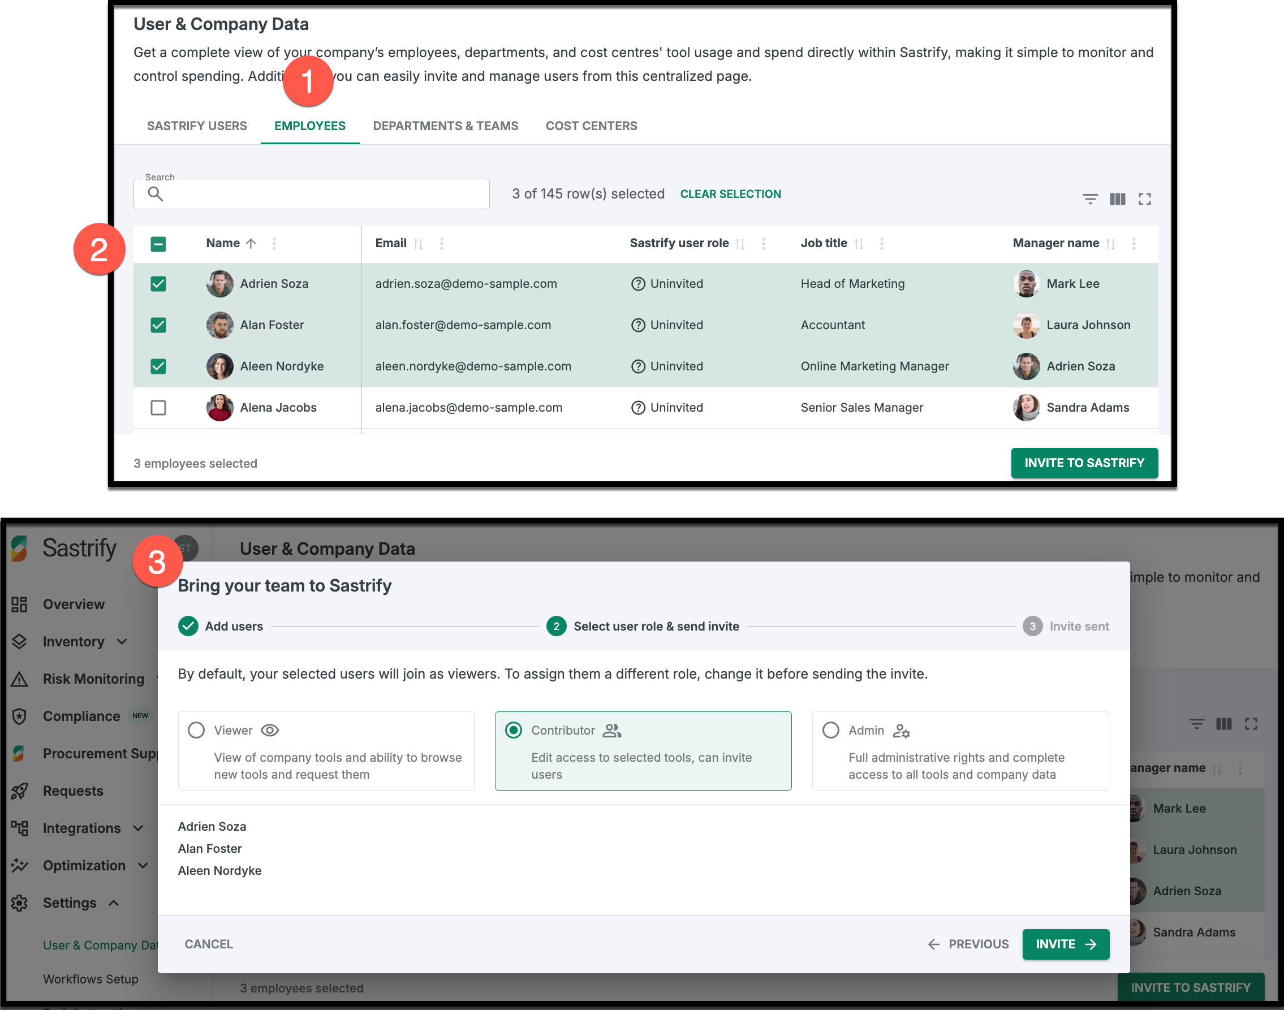Uncheck Aleen Nordyke's row checkbox
This screenshot has height=1010, width=1284.
158,366
